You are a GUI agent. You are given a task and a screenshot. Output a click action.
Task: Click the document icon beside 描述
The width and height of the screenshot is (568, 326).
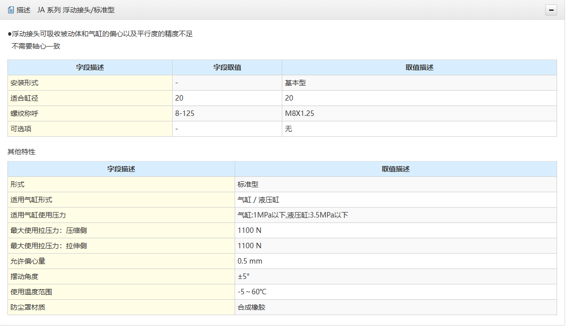coord(11,10)
